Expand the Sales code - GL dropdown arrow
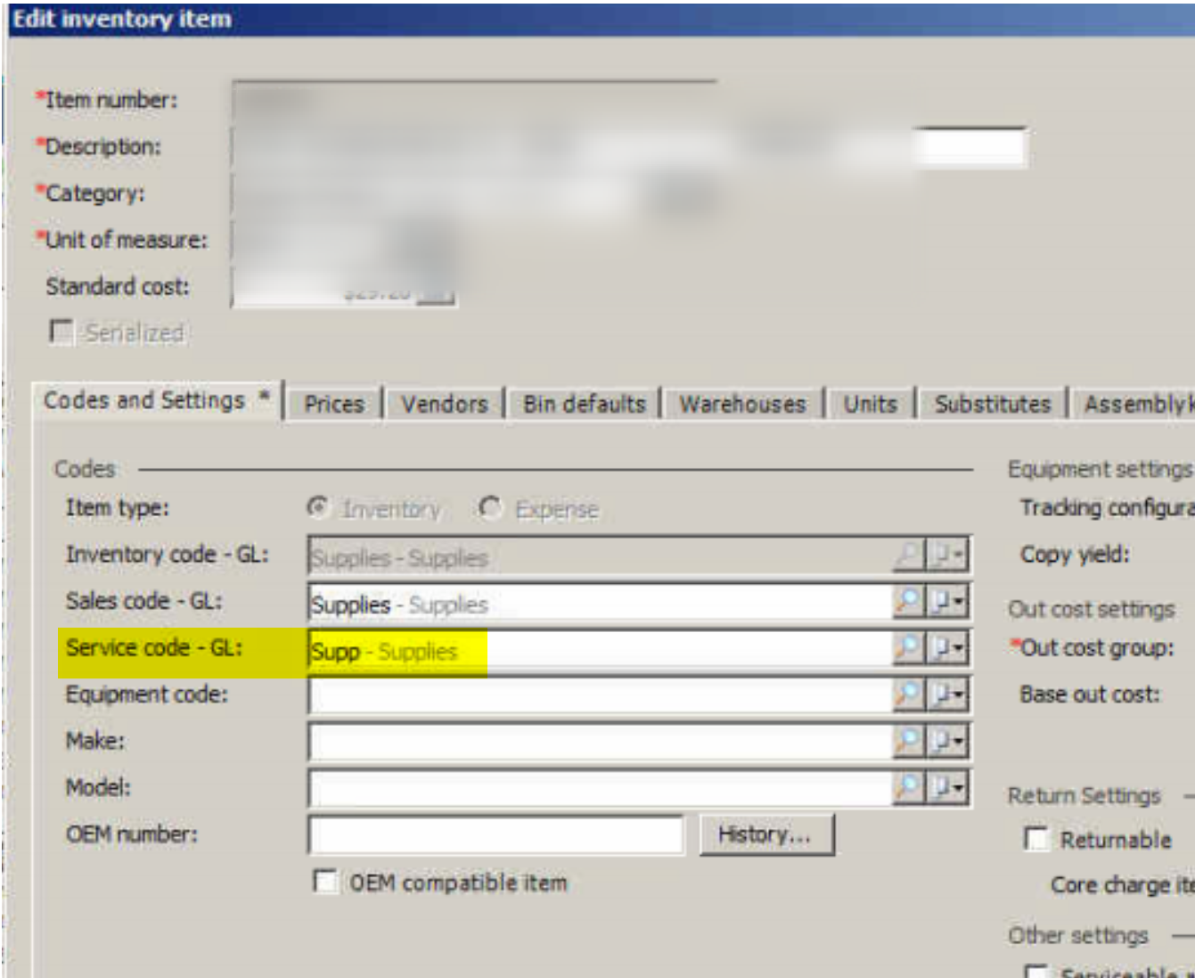 point(947,602)
